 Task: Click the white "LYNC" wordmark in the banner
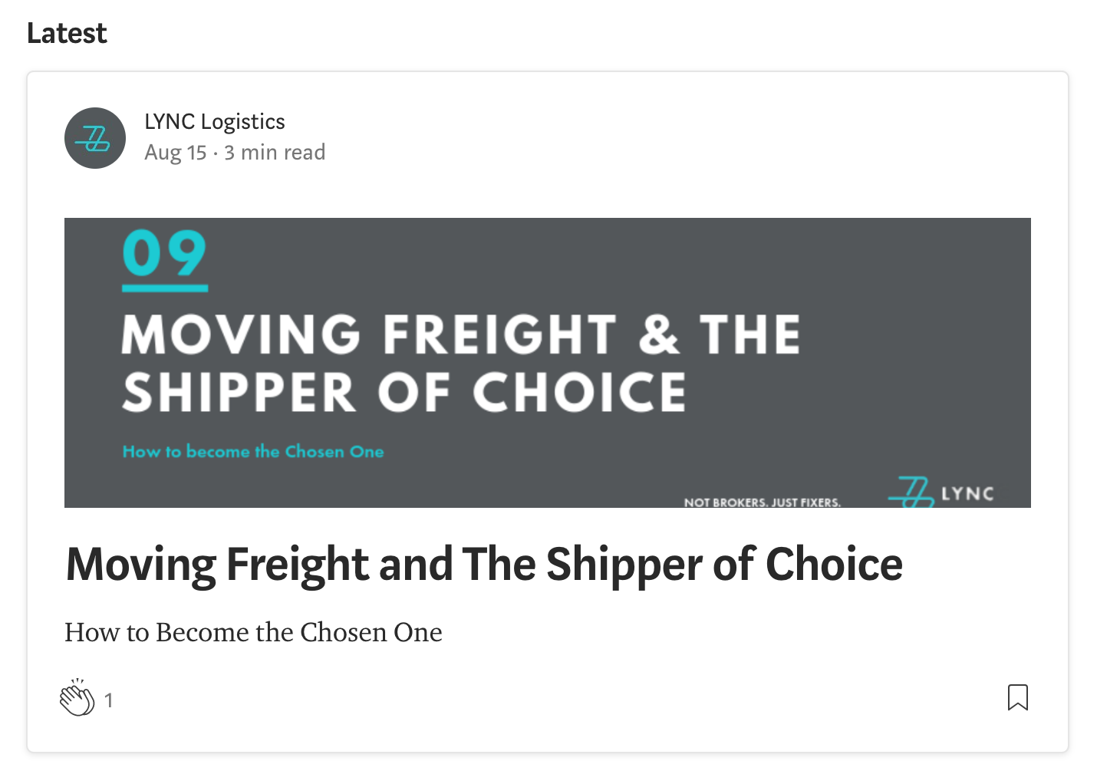[x=967, y=493]
